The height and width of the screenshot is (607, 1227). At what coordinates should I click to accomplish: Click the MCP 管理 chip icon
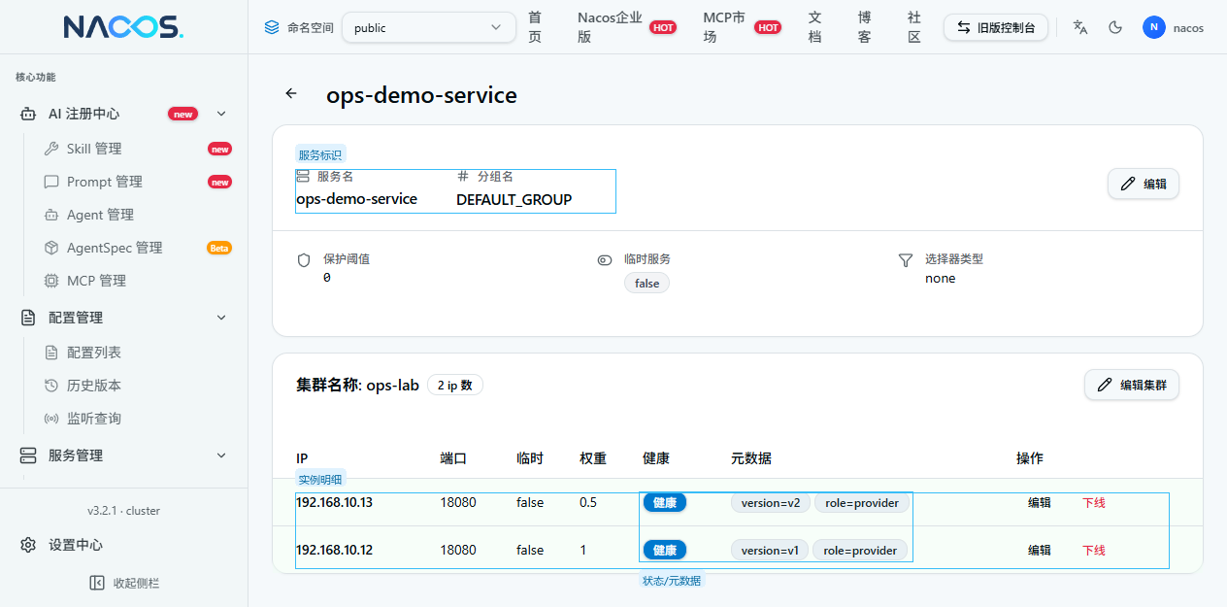click(51, 281)
